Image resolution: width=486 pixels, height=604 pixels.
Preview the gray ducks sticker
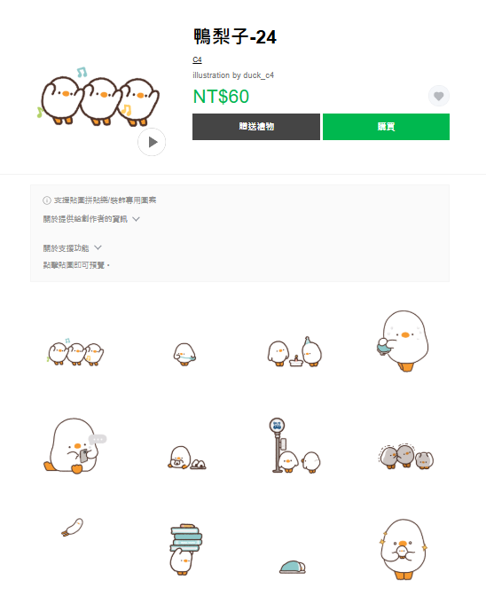click(x=406, y=456)
